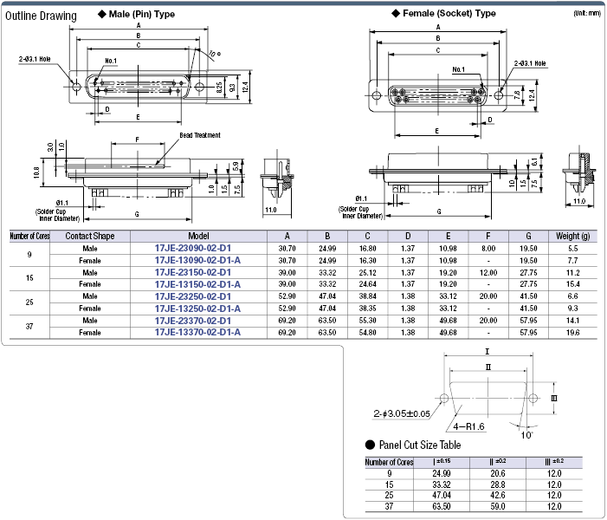Viewport: 607px width, 520px height.
Task: Click the value 25.12 in column C
Action: 367,272
